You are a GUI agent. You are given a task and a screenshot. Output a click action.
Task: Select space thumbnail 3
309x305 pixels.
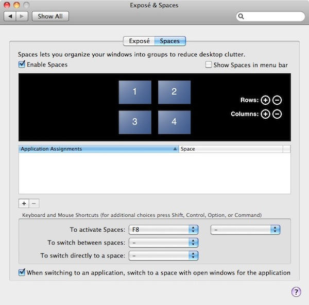click(135, 122)
